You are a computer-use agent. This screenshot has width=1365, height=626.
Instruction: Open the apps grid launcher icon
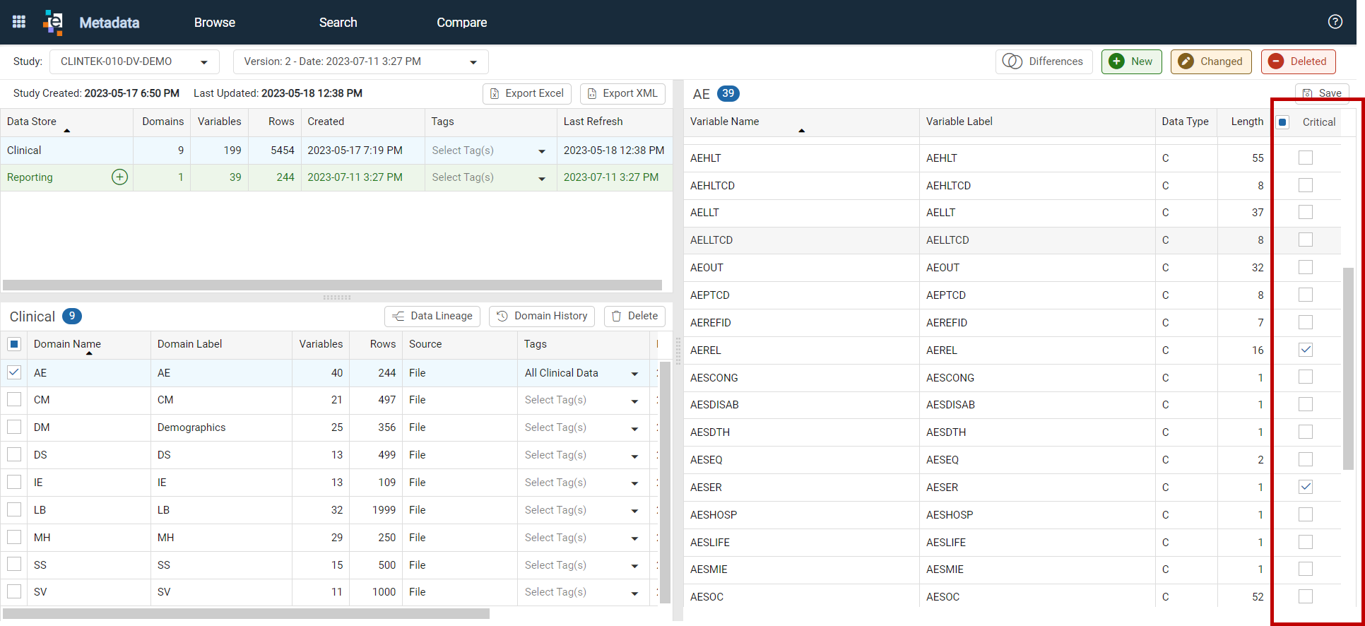(19, 22)
